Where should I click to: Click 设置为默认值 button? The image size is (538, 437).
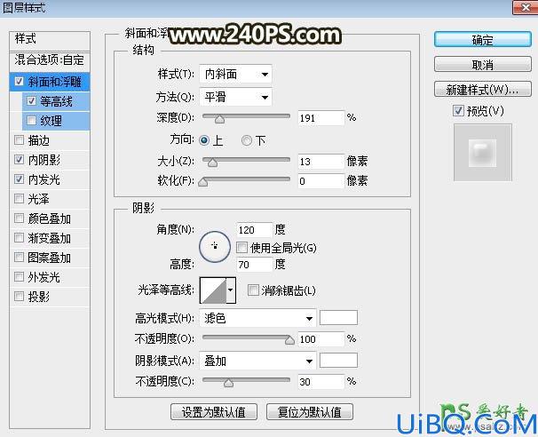(x=214, y=411)
